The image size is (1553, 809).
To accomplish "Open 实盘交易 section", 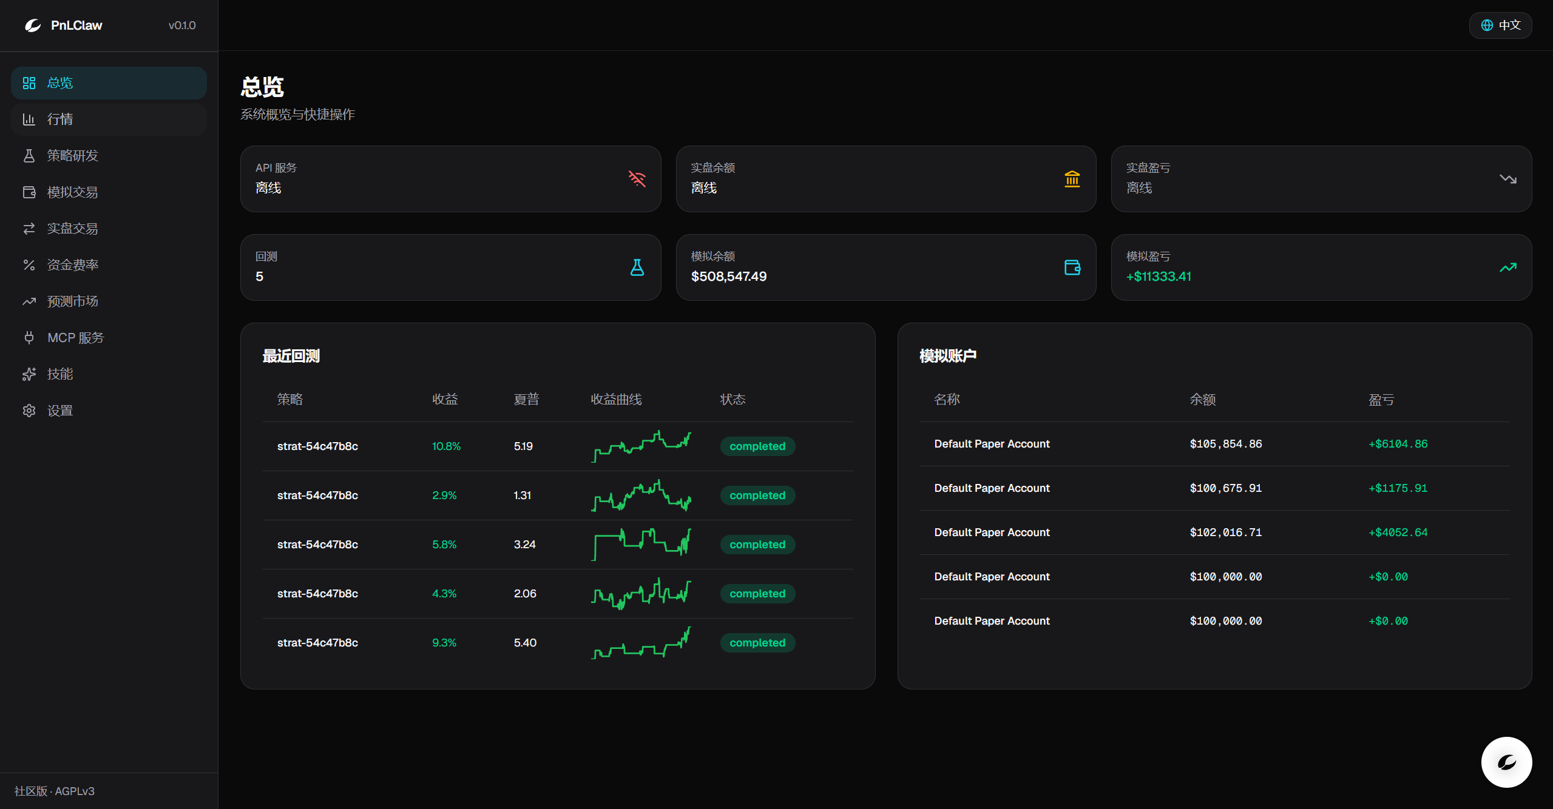I will click(109, 229).
